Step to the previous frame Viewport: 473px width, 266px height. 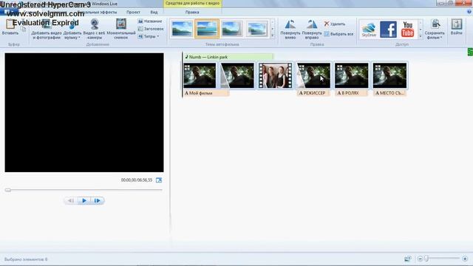[x=71, y=200]
